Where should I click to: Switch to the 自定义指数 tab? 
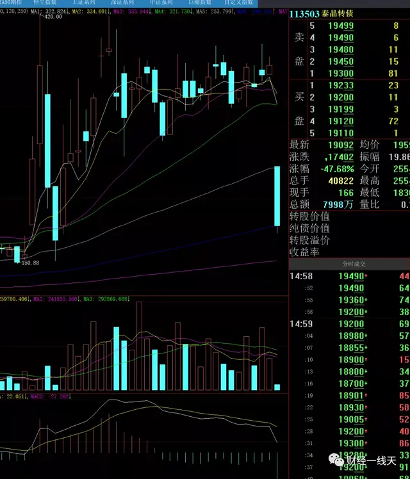pos(238,3)
